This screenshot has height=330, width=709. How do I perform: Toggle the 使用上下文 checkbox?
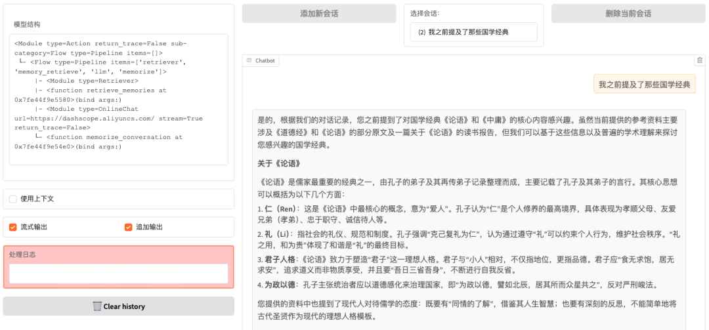(x=12, y=199)
